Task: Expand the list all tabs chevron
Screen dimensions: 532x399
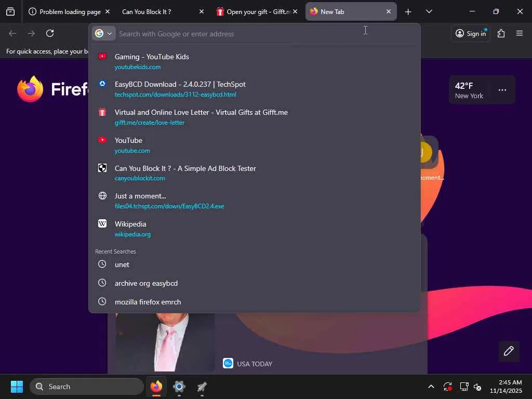Action: [429, 11]
